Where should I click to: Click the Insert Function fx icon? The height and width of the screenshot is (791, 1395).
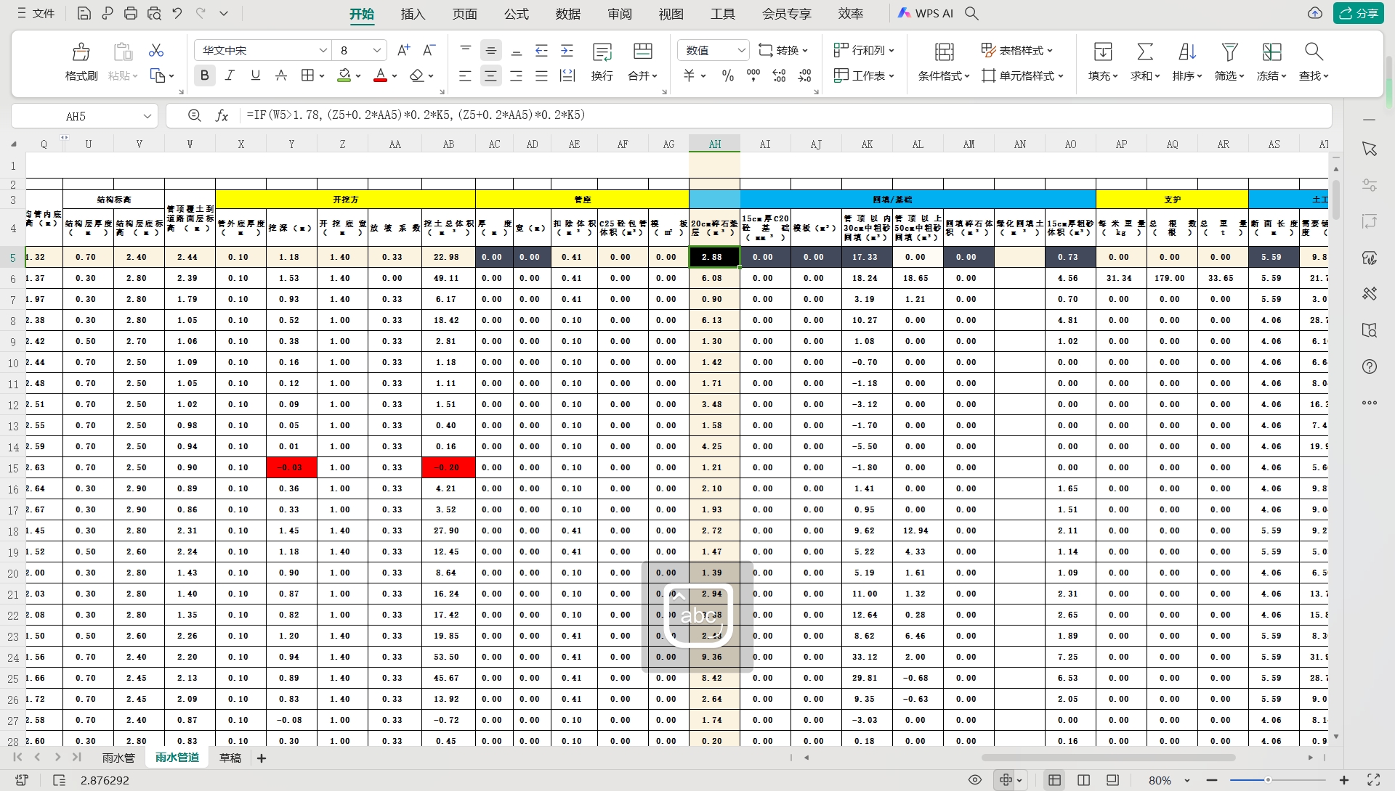click(x=222, y=115)
